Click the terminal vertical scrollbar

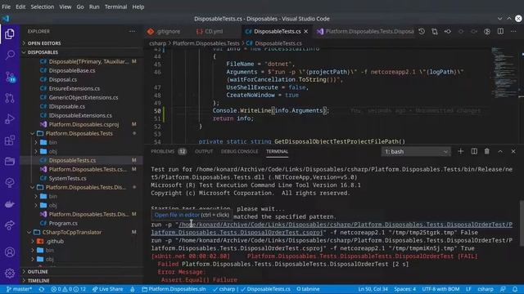coord(522,223)
